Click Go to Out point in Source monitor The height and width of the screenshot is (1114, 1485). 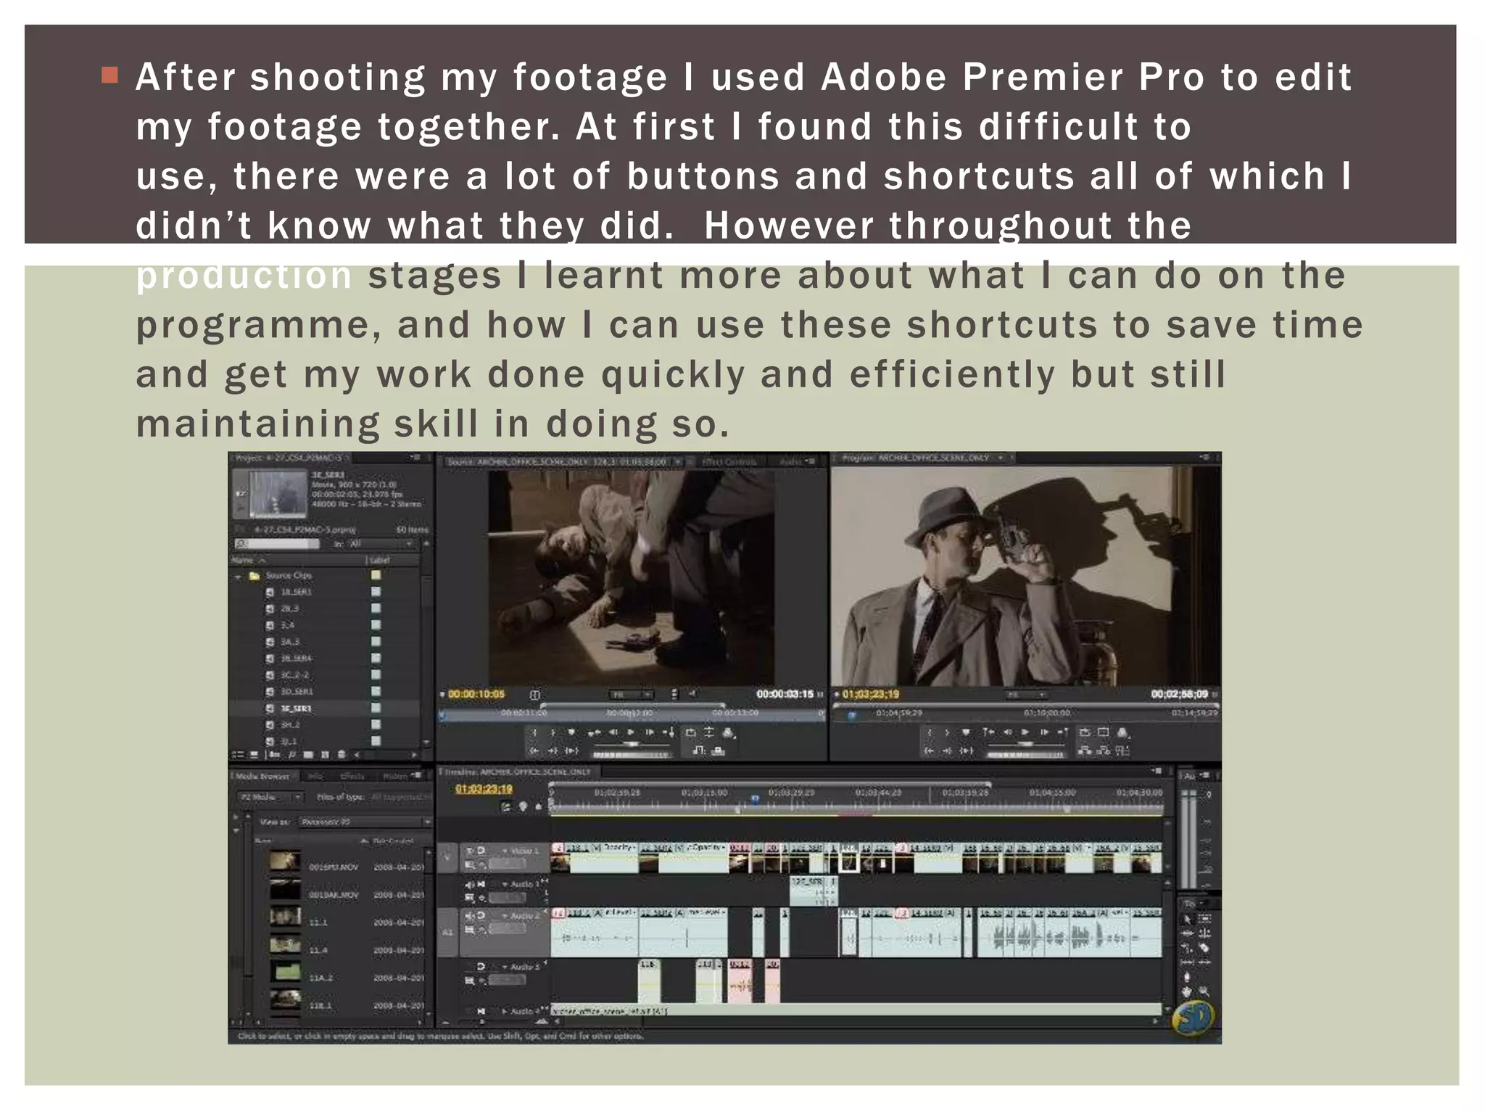553,751
